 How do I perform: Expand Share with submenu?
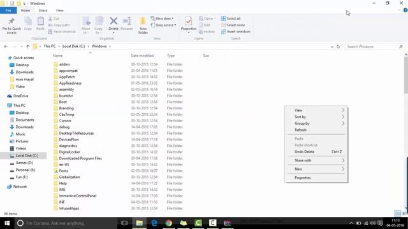tap(316, 160)
